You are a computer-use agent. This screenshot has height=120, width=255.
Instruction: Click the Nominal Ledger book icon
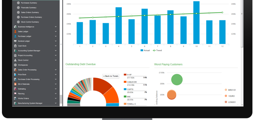point(15,41)
